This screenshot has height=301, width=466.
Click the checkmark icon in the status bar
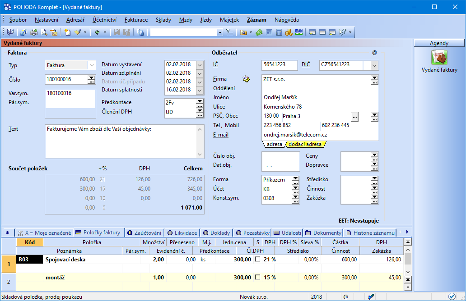coord(371,296)
